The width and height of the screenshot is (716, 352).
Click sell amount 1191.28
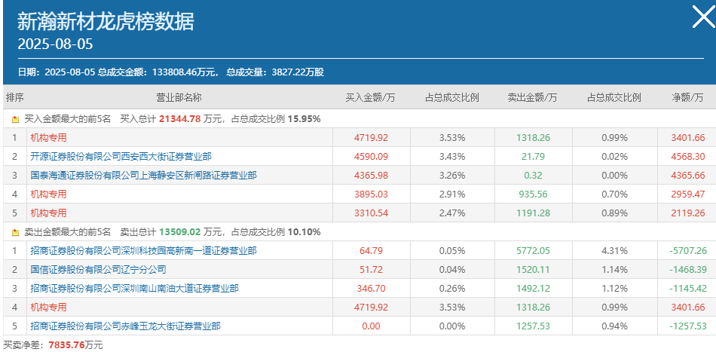[533, 213]
